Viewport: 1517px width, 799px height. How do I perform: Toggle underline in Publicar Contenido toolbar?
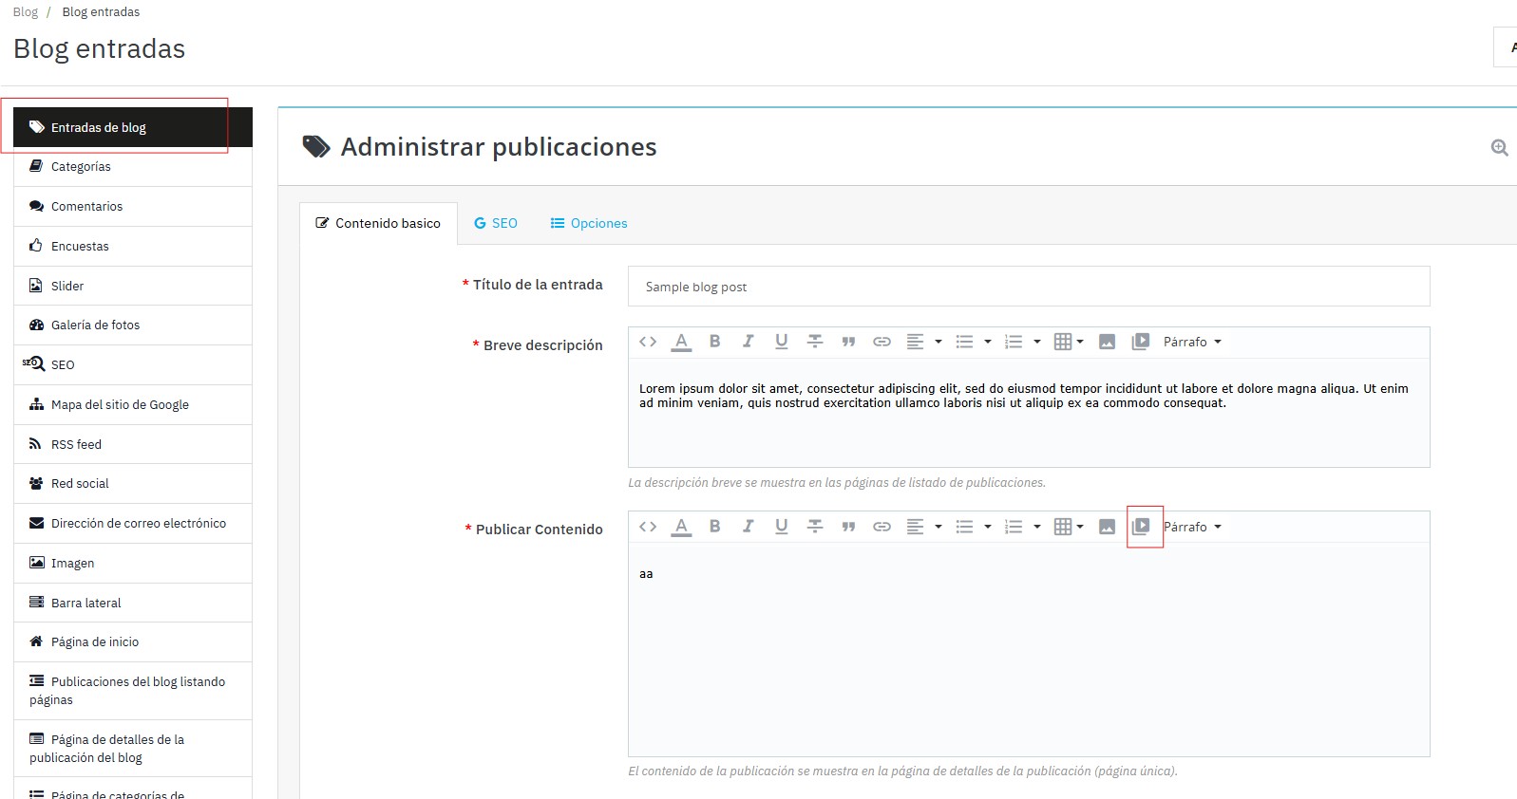[781, 527]
